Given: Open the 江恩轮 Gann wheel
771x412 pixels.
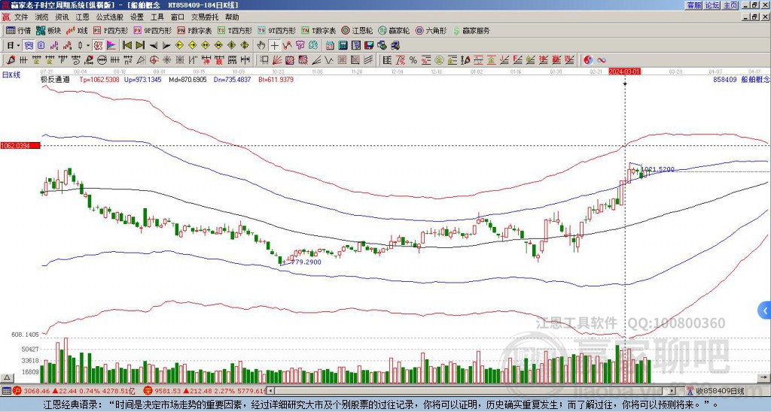Looking at the screenshot, I should coord(357,30).
